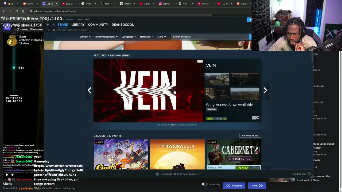Click the Windows platform icon on VEIN
Image resolution: width=342 pixels, height=192 pixels.
[254, 118]
